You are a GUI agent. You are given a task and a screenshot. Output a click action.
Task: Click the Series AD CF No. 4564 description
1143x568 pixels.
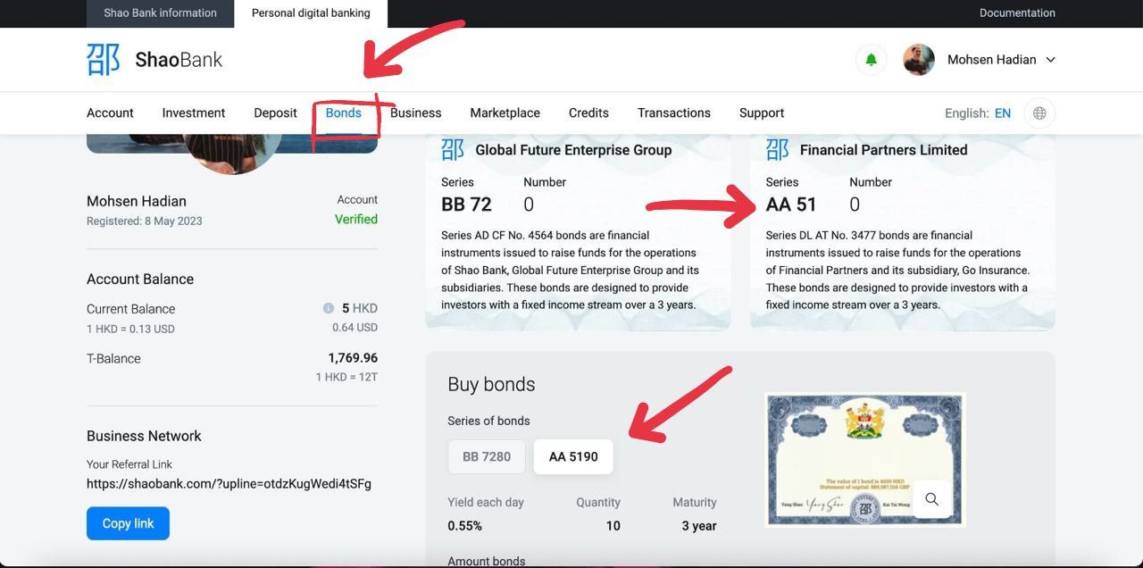571,270
